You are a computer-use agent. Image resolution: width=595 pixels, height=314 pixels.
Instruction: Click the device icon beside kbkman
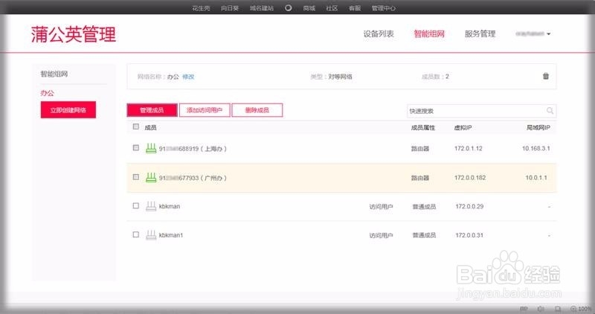point(151,206)
